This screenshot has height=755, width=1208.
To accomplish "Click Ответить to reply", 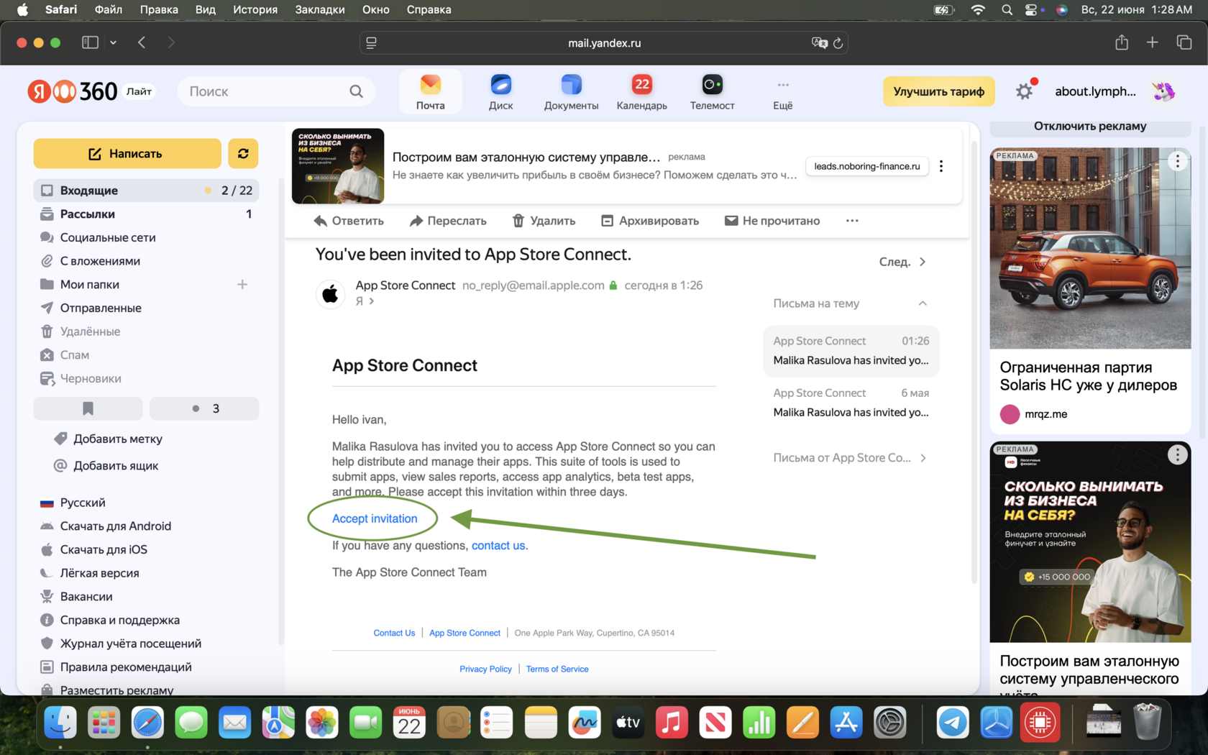I will 349,221.
